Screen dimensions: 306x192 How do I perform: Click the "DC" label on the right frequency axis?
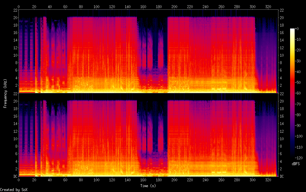pos(281,176)
